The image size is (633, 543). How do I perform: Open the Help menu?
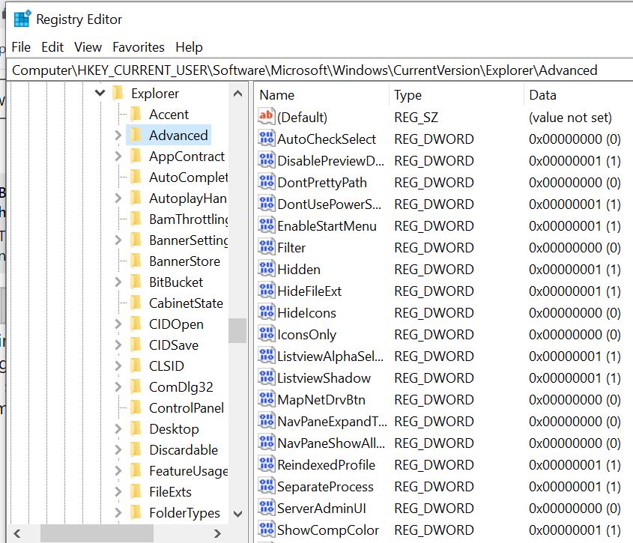189,47
